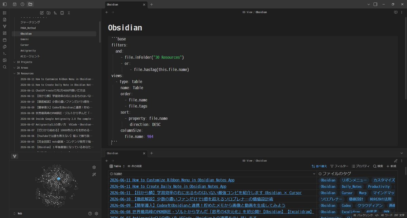Screen dimensions: 407x218
Task: Collapse all folders in file explorer
Action: 69,13
